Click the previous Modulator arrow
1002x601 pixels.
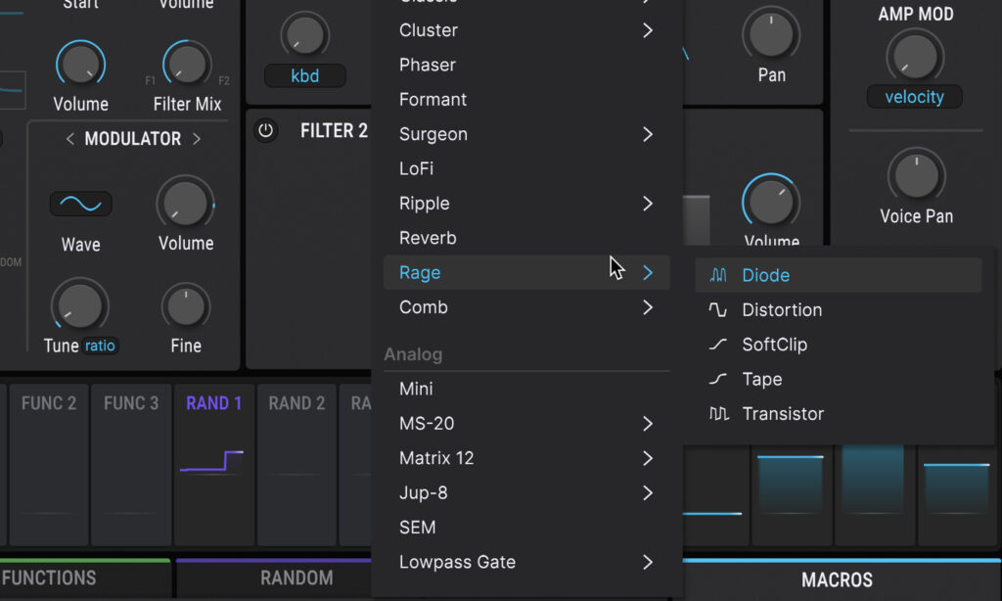click(69, 138)
